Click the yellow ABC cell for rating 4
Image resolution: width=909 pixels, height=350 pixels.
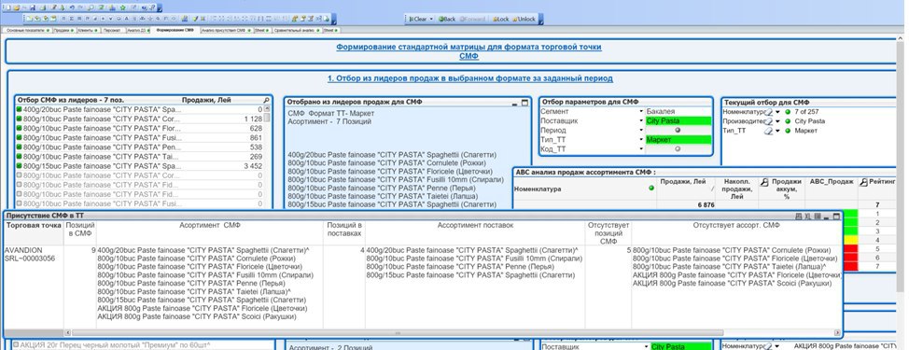850,239
